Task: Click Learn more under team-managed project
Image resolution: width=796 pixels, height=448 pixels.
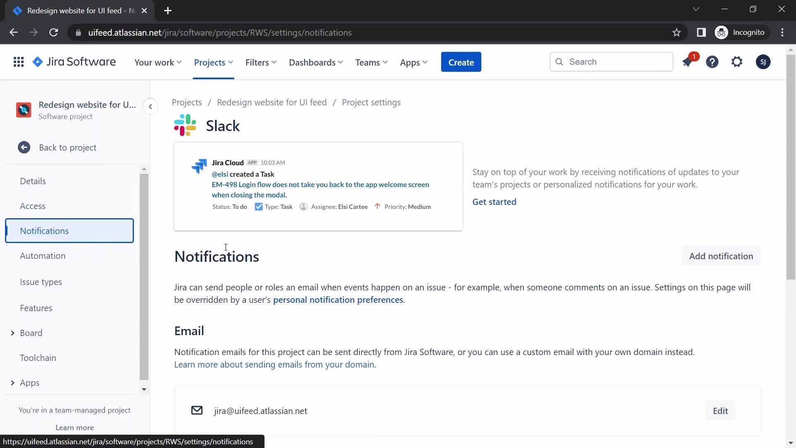Action: click(x=75, y=428)
